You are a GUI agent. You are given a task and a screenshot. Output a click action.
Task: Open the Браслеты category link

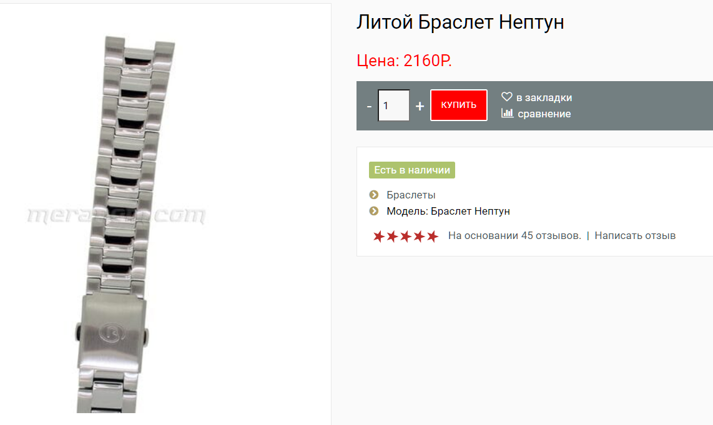(411, 195)
